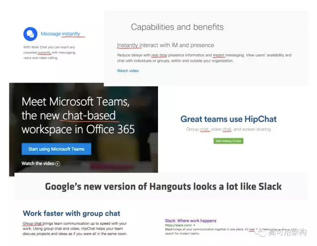Click the blue Work Chat bubble icon
Image resolution: width=317 pixels, height=246 pixels.
tap(30, 34)
